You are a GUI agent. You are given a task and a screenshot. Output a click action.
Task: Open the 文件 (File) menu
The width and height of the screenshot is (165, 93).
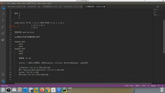coord(9,3)
